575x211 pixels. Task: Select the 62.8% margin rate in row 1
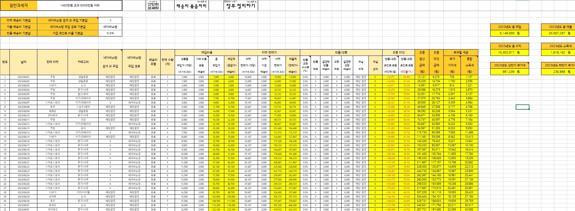407,77
